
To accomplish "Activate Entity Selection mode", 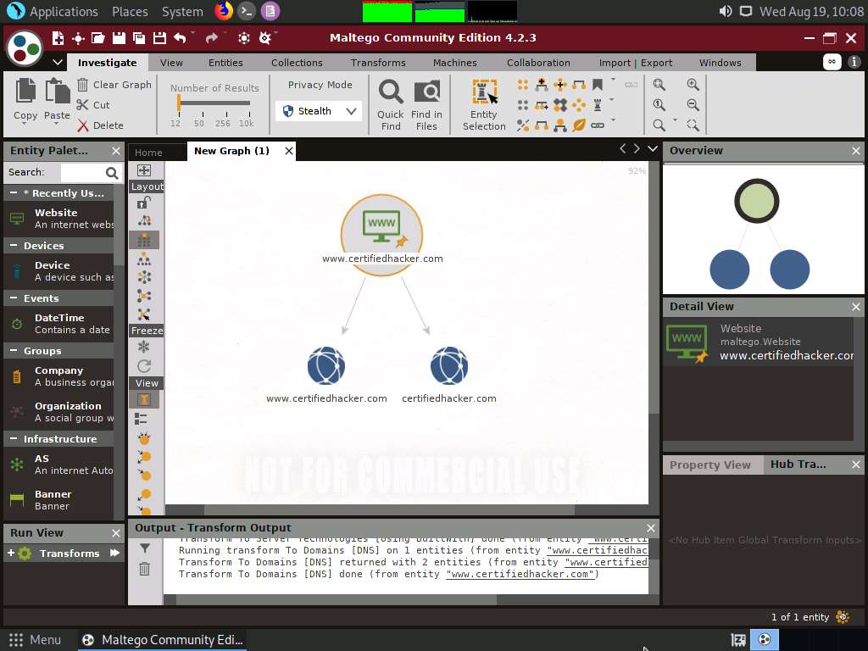I will pos(484,104).
